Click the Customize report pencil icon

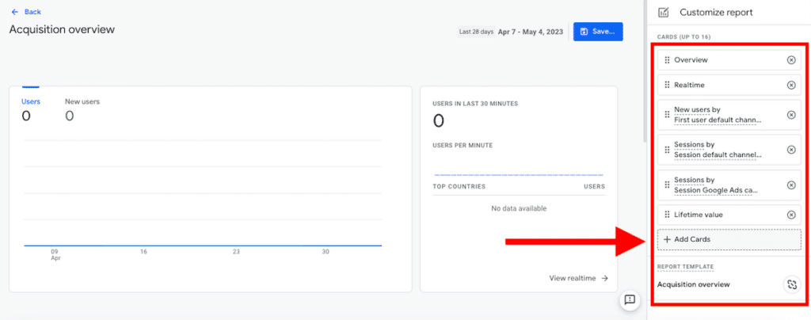point(663,13)
